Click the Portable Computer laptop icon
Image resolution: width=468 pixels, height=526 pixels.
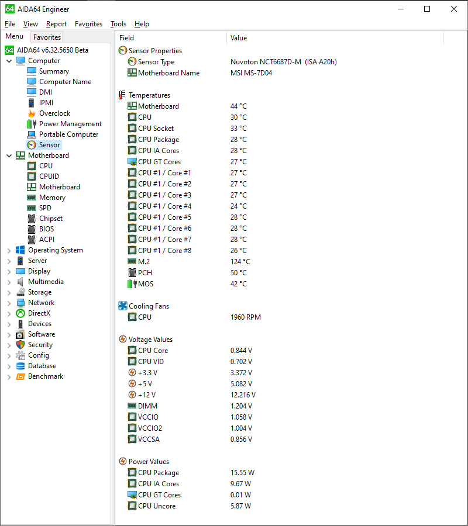pyautogui.click(x=32, y=134)
